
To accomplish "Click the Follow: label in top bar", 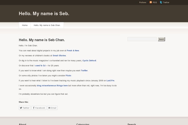I will pos(143,2).
